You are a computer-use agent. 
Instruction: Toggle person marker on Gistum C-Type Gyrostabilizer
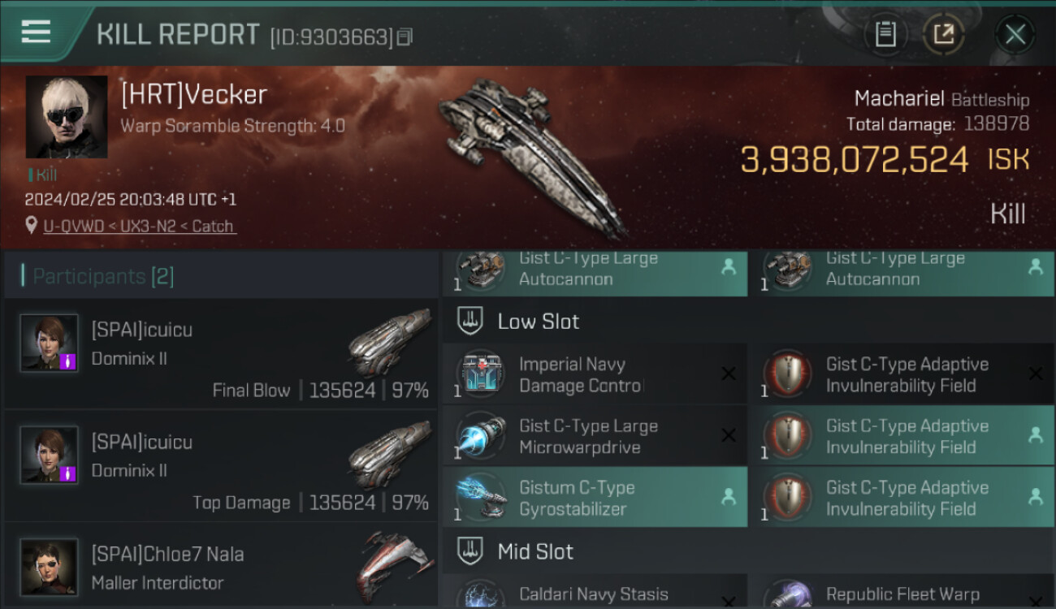(x=729, y=496)
